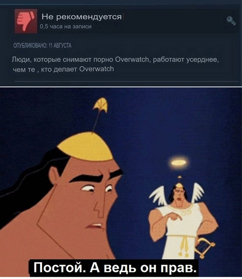Select the 'Не рекомендуется' review heading
The width and height of the screenshot is (242, 279).
pos(82,17)
